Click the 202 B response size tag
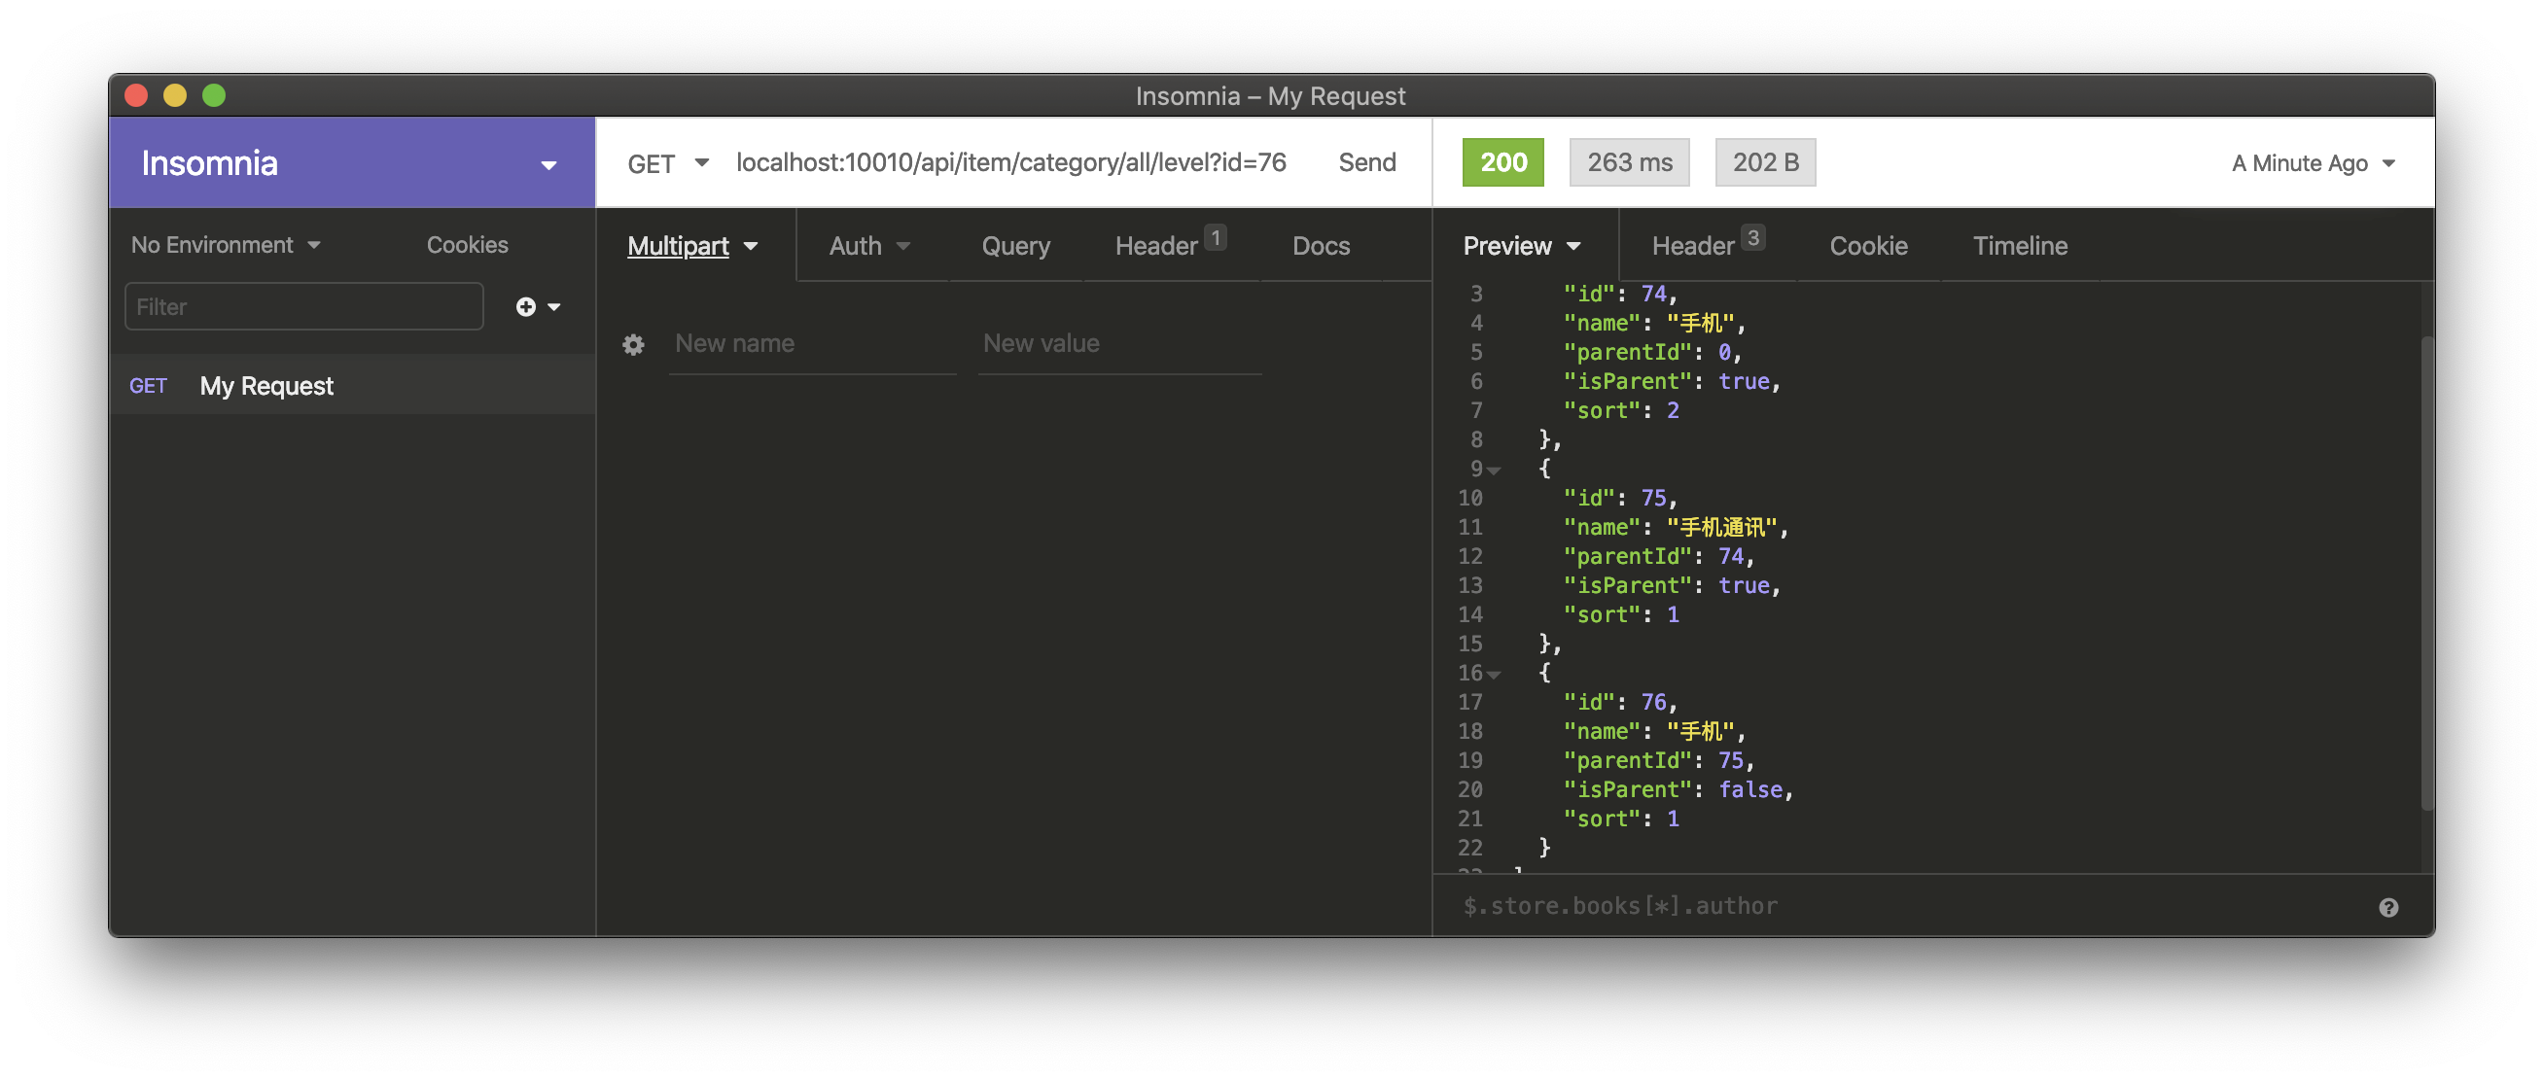Viewport: 2544px width, 1081px height. (x=1765, y=163)
